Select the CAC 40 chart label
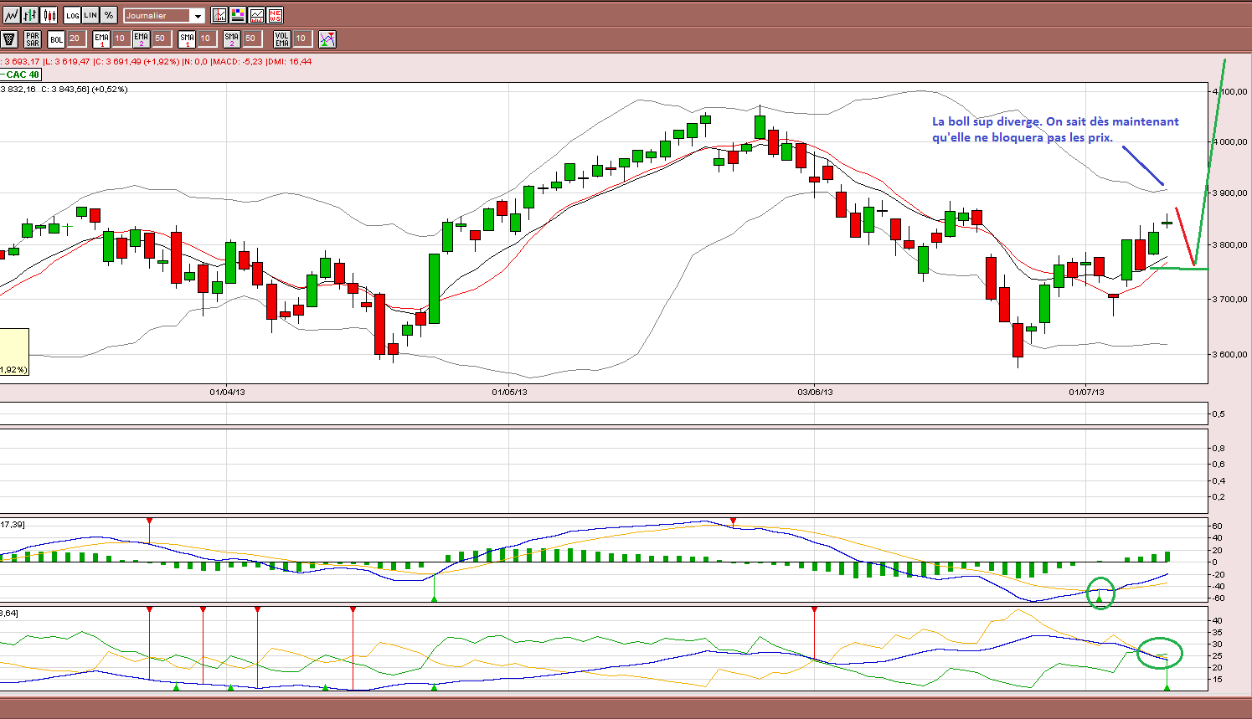This screenshot has width=1252, height=719. point(21,74)
